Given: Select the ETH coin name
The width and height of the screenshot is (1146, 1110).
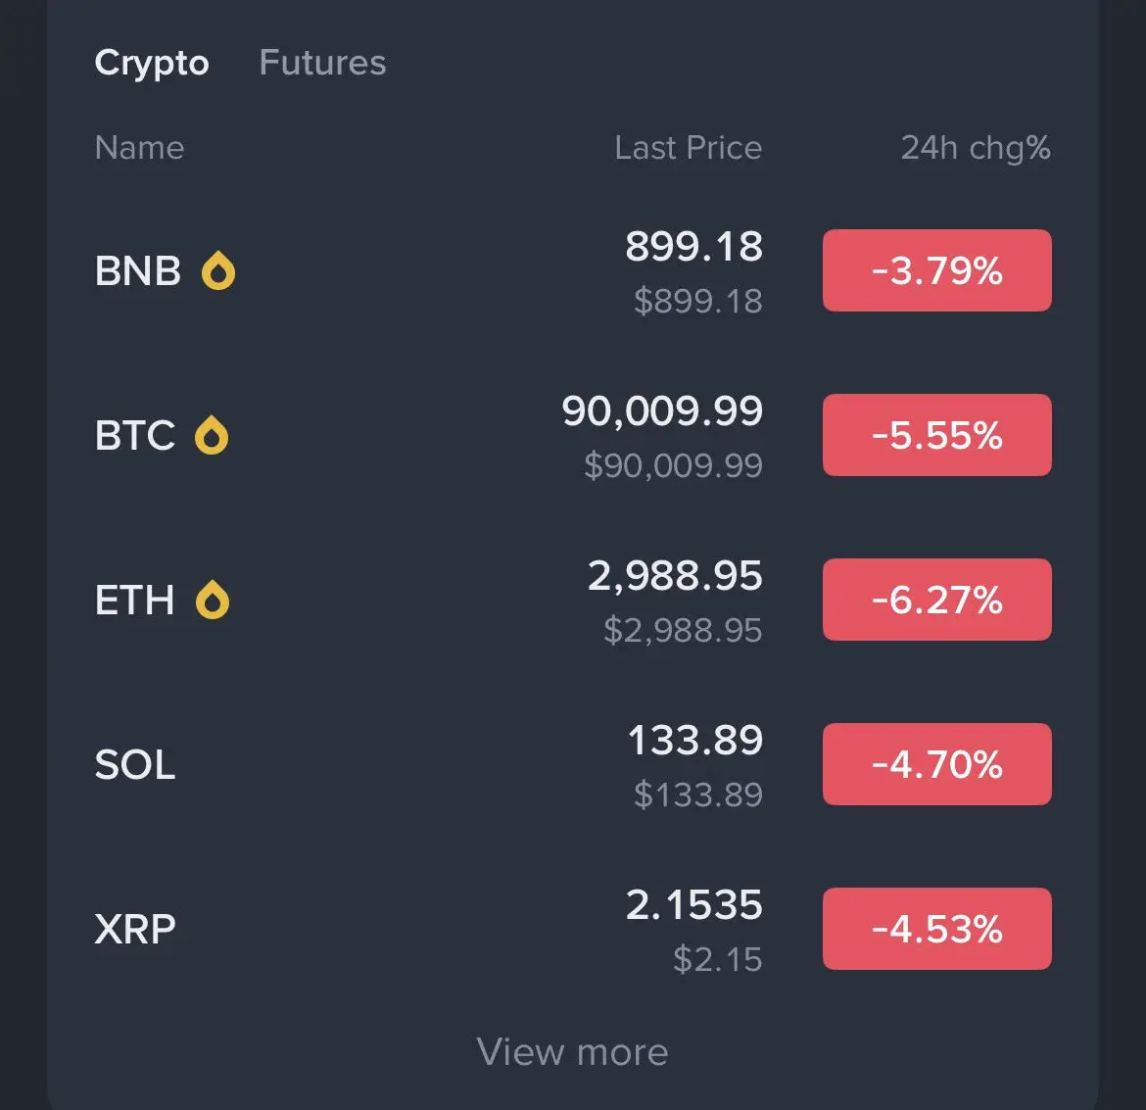Looking at the screenshot, I should [x=135, y=600].
